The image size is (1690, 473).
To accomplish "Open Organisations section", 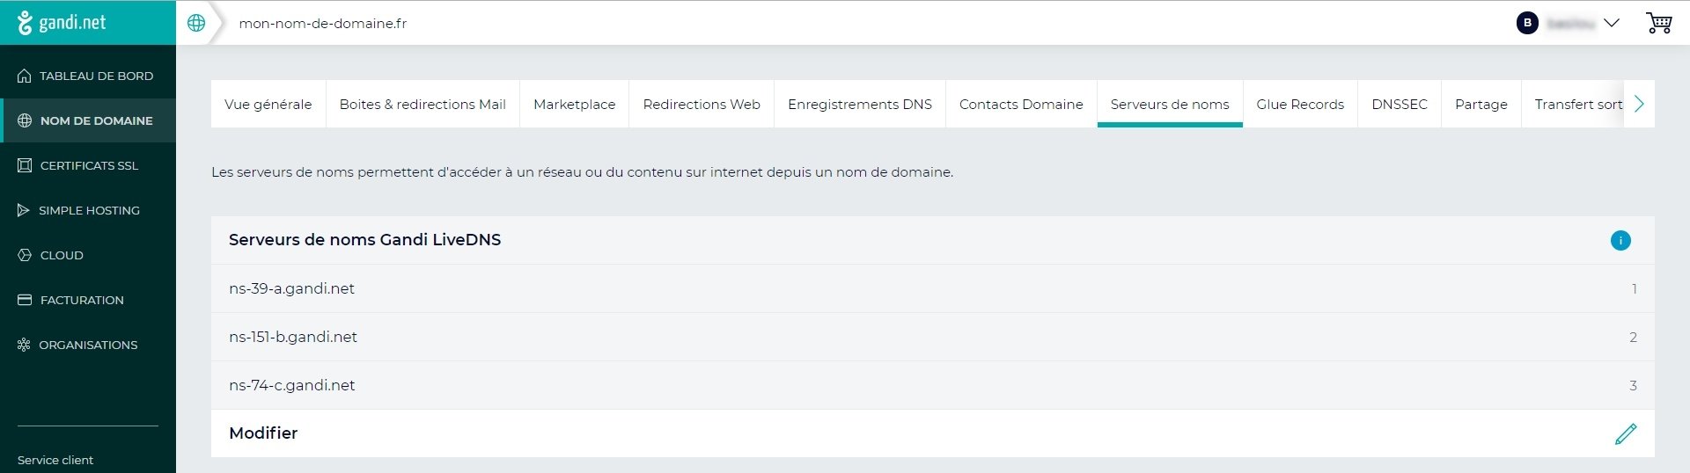I will 88,345.
